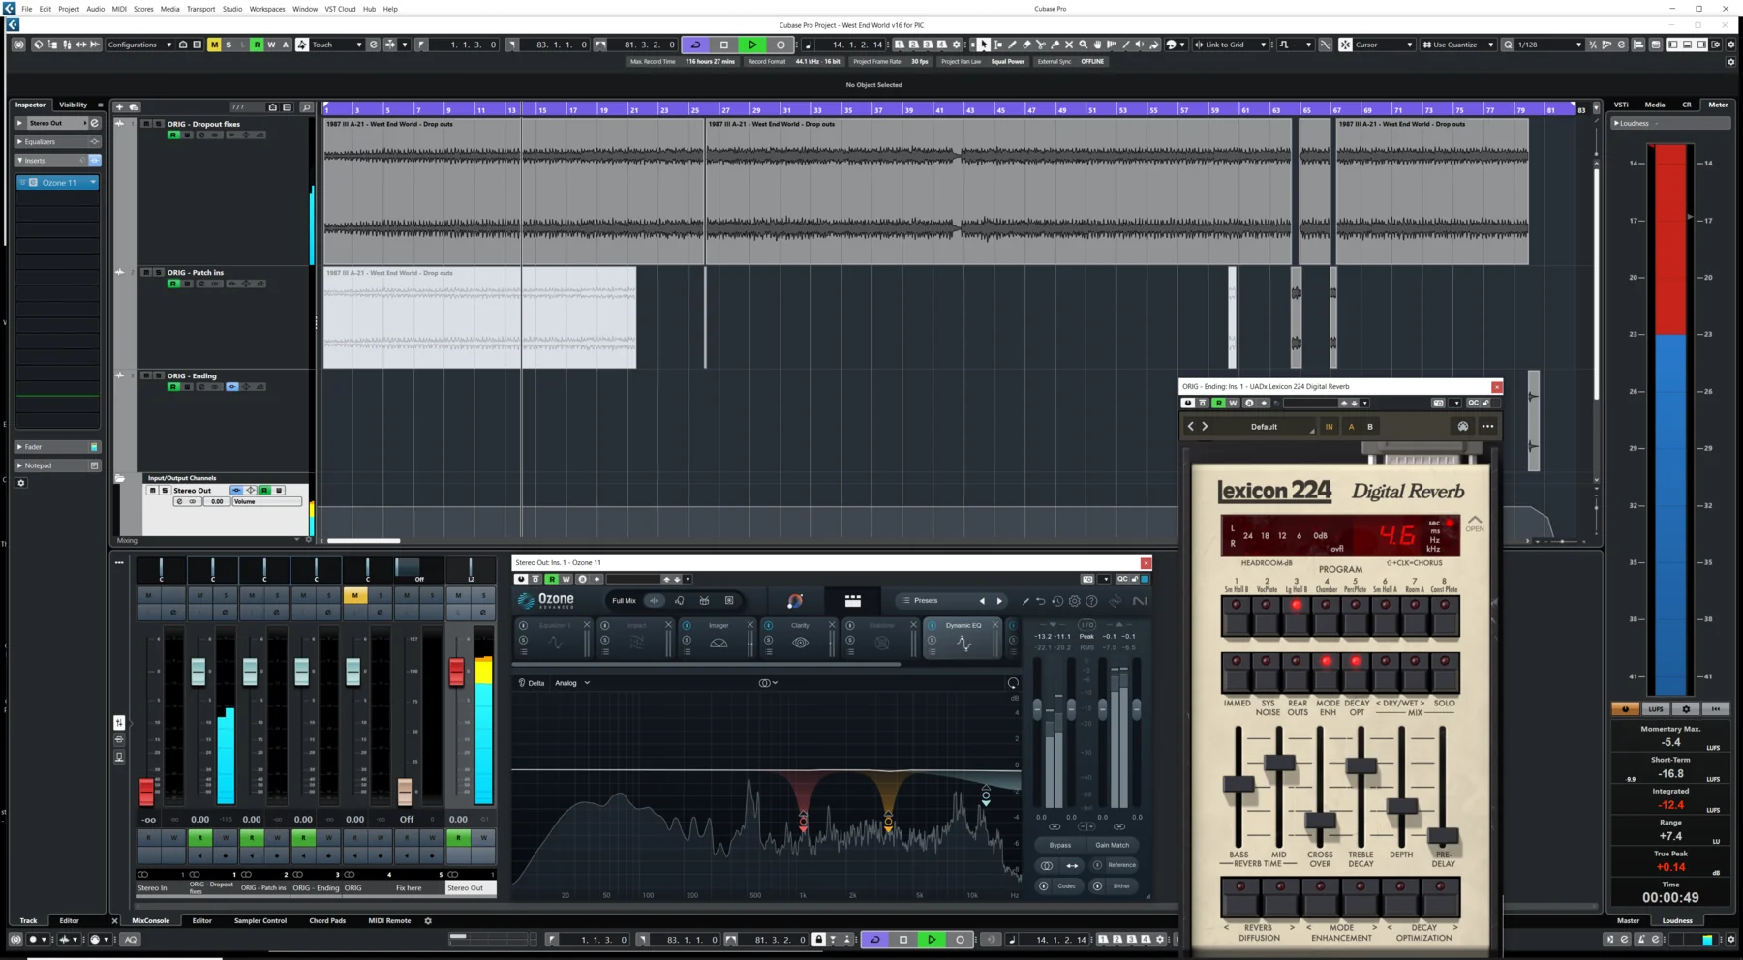Click the Mute tool icon
Screen dimensions: 1743x960
pos(1069,45)
